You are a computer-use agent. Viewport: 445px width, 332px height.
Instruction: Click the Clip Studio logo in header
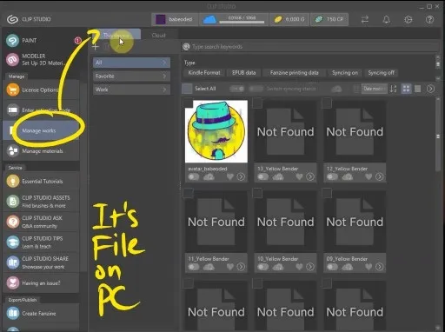[x=12, y=19]
